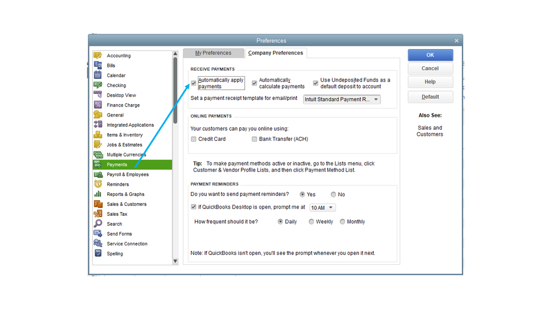This screenshot has width=552, height=310.
Task: Click the Sales & Customers icon
Action: (98, 204)
